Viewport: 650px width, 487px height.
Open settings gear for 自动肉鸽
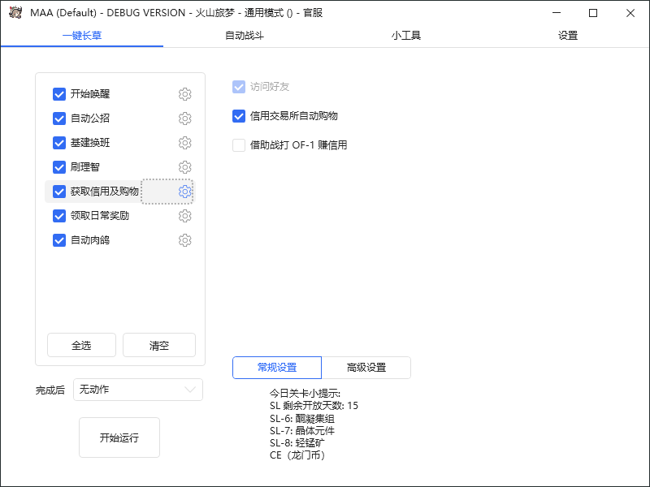(184, 239)
